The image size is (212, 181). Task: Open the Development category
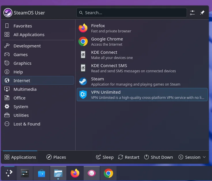[x=38, y=46]
